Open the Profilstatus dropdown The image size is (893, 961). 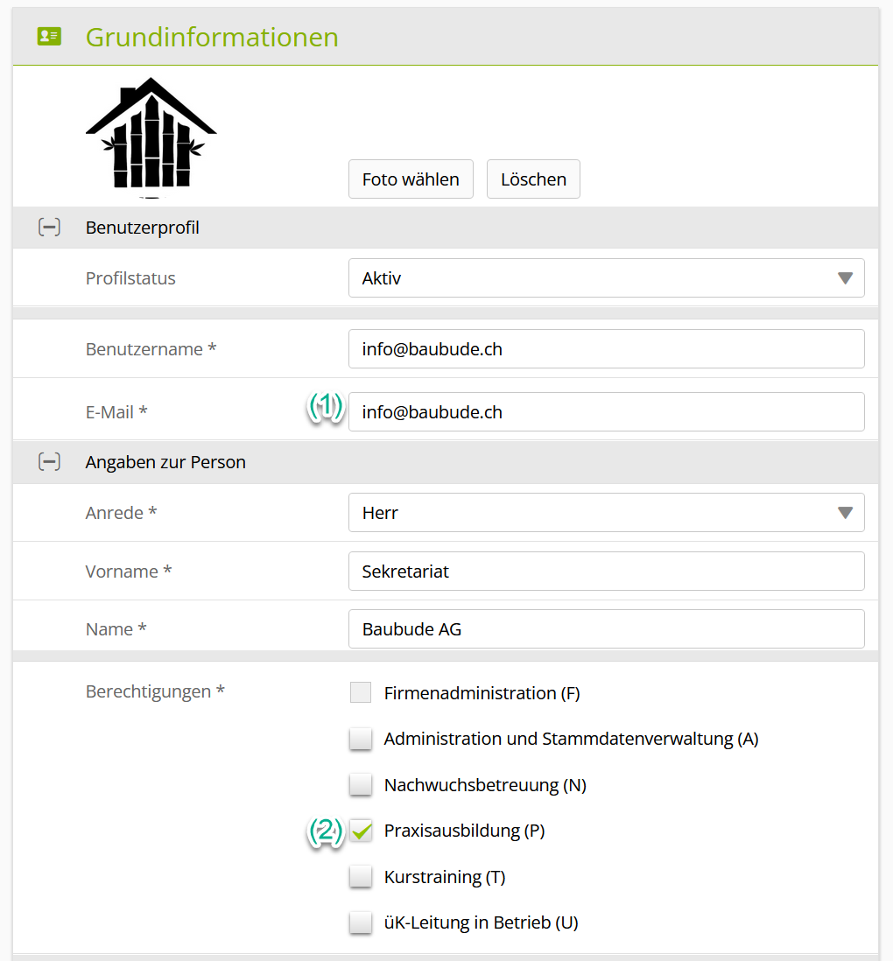point(606,278)
